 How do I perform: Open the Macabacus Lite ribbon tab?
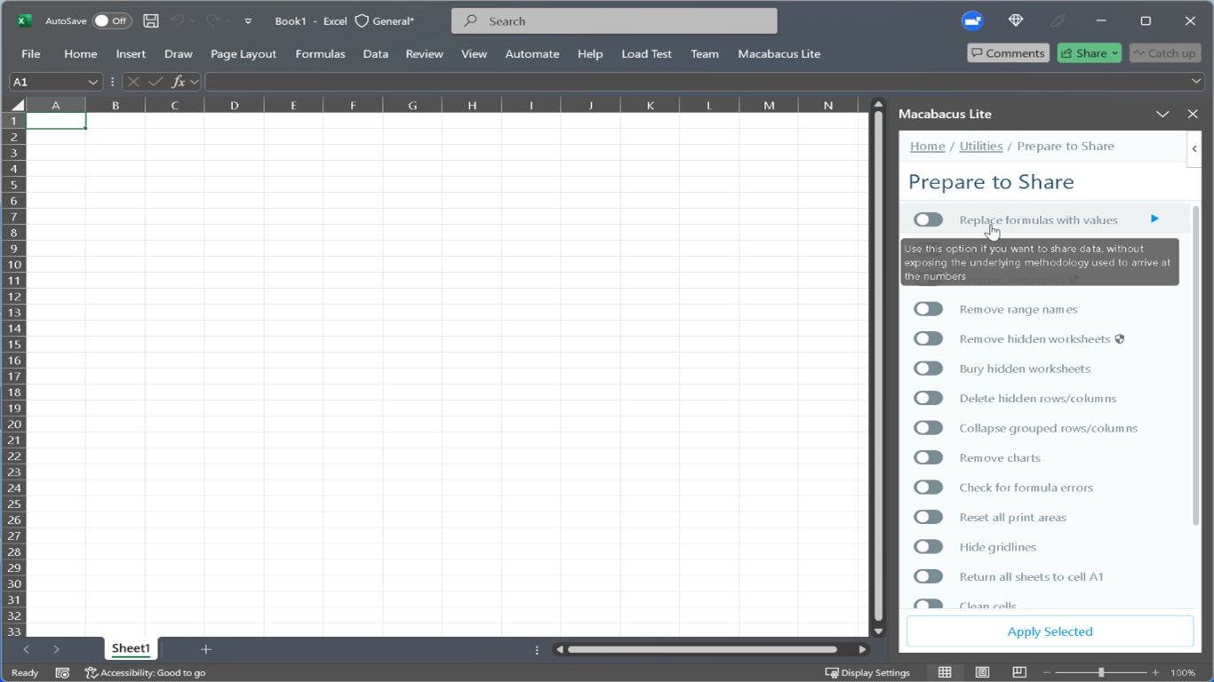(x=779, y=53)
